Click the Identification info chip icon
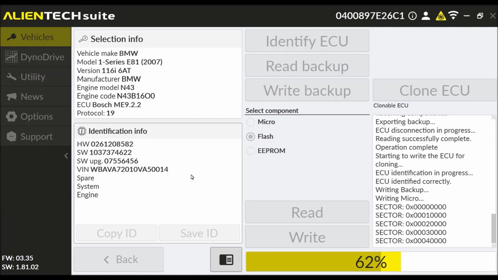 82,131
